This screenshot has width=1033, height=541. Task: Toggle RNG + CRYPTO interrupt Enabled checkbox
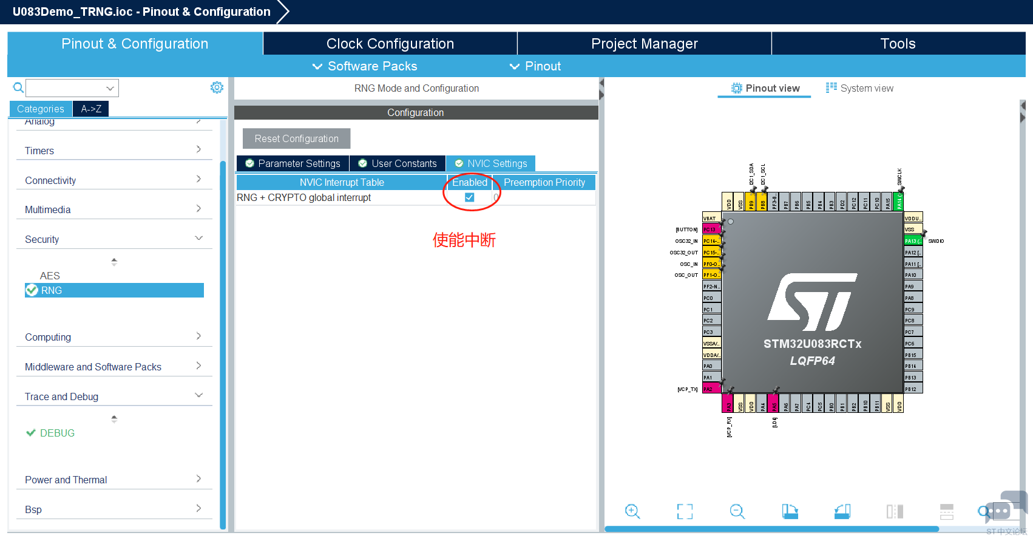point(469,197)
